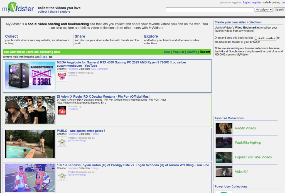Open the MEGA Angebote for Gamers title
Screen dimensions: 285x193
tap(121, 64)
